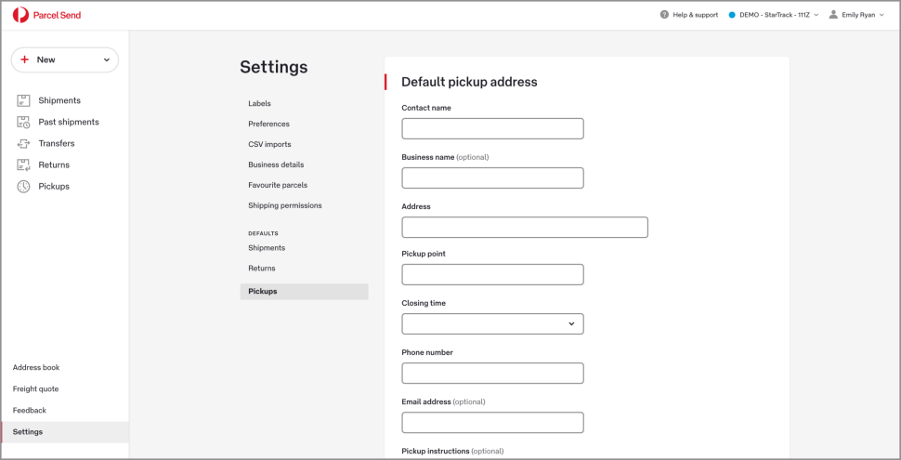Go to Labels settings section
Image resolution: width=901 pixels, height=460 pixels.
click(x=259, y=103)
